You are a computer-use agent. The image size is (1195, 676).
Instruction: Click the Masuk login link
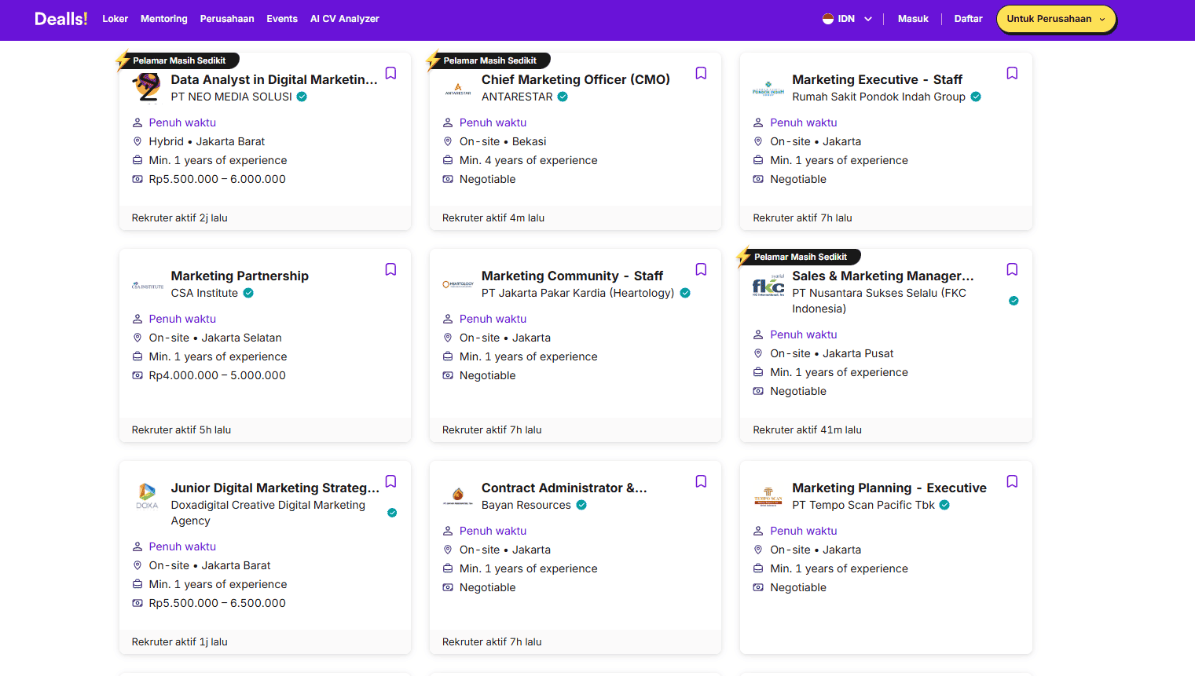[913, 19]
